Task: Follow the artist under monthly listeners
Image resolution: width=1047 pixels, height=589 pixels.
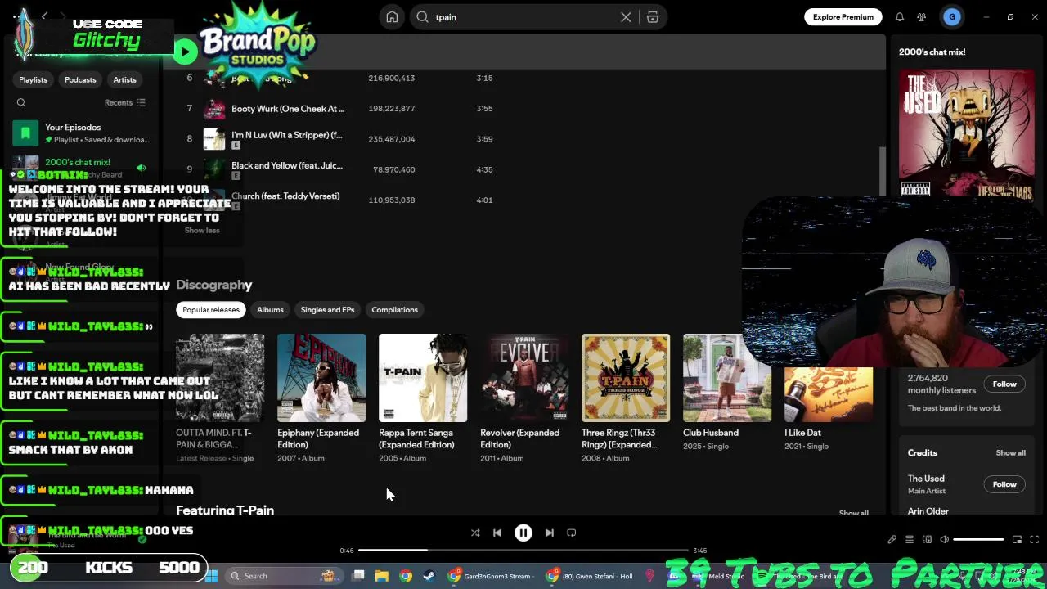Action: pyautogui.click(x=1004, y=384)
